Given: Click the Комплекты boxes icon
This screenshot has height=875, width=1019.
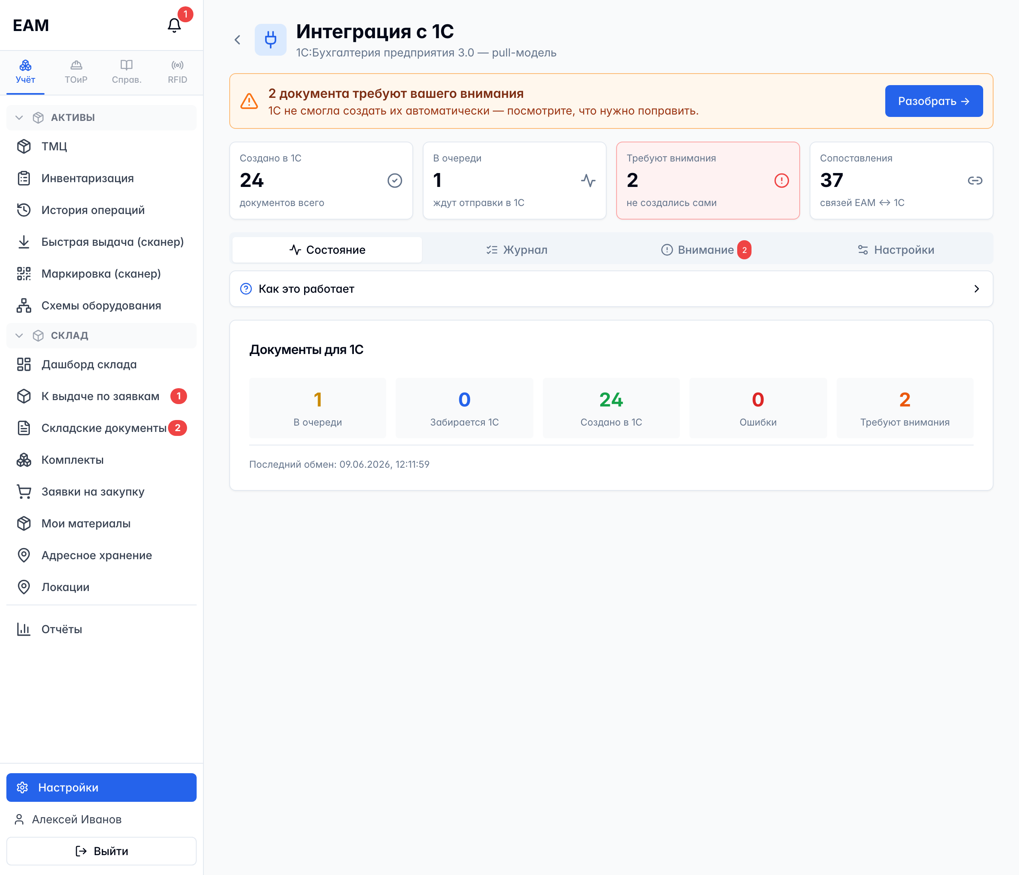Looking at the screenshot, I should tap(23, 460).
